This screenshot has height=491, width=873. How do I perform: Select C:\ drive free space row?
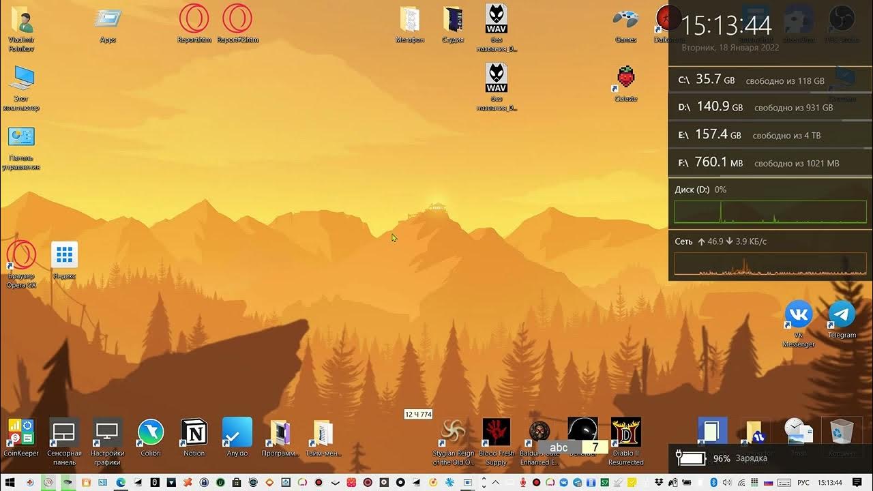tap(771, 80)
